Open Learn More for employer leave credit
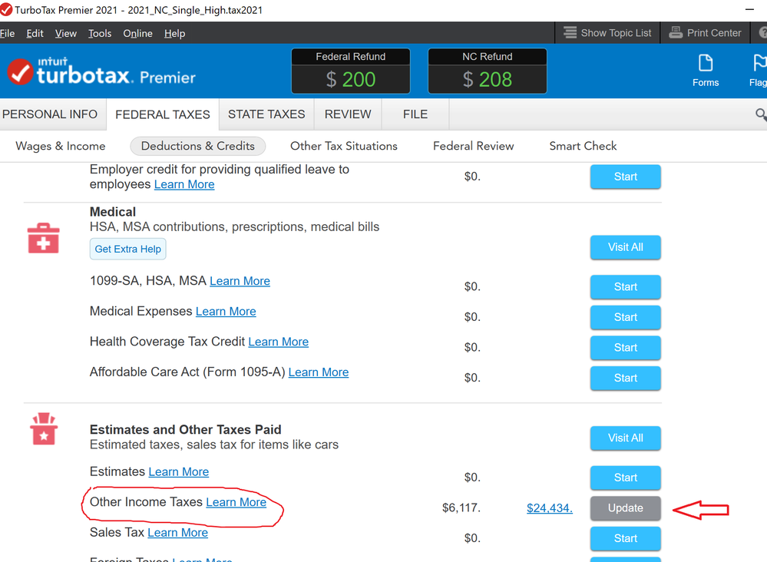Image resolution: width=767 pixels, height=562 pixels. click(x=184, y=184)
